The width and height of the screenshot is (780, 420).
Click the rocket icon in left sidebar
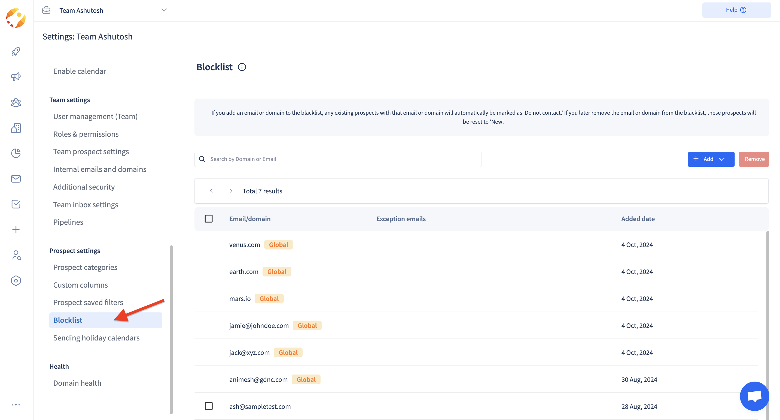click(x=16, y=51)
